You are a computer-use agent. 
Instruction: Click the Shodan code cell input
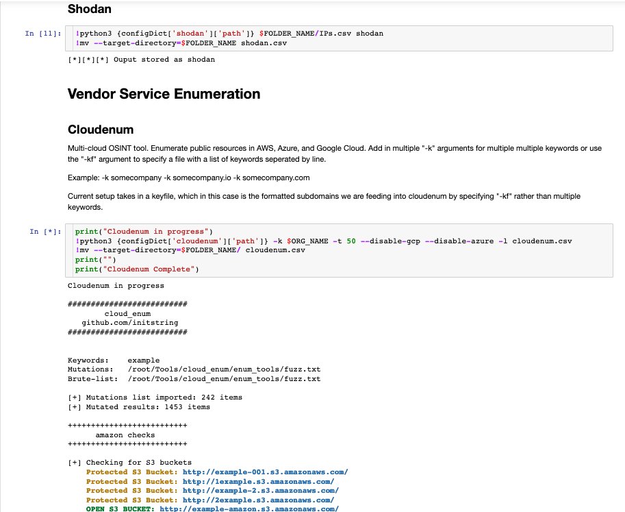(x=339, y=38)
